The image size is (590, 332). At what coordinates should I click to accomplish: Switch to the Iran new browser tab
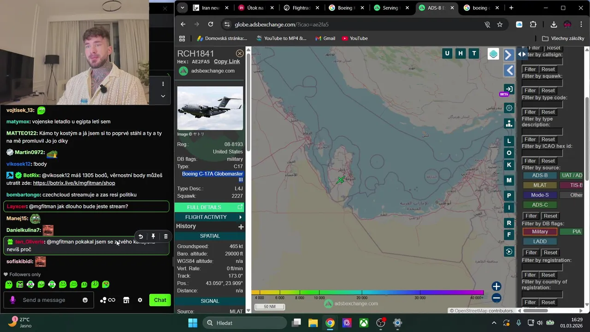point(211,8)
